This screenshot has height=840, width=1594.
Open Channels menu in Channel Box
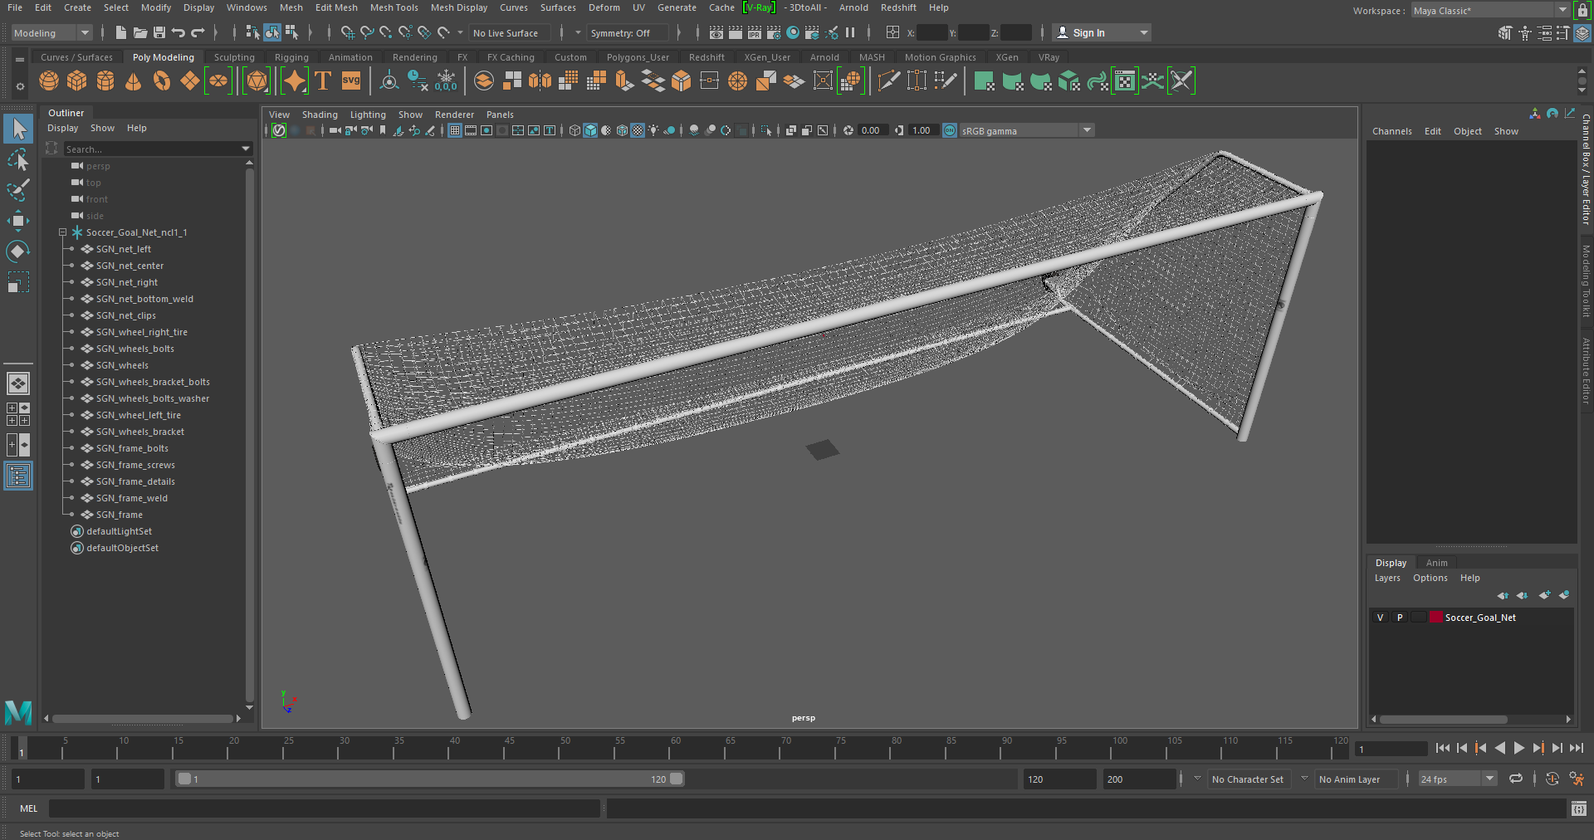1391,131
